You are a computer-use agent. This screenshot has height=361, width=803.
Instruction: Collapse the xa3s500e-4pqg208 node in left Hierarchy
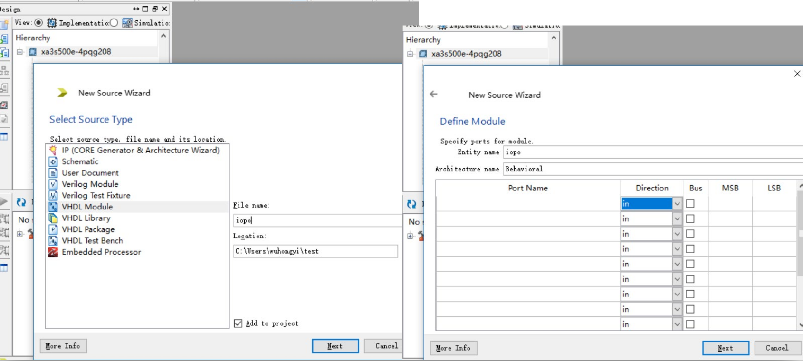click(x=19, y=52)
